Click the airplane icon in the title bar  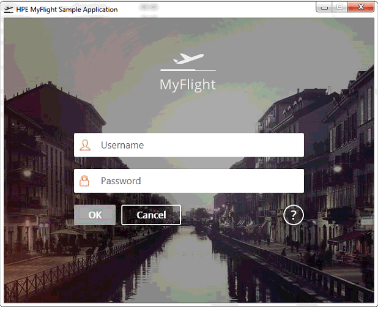tap(9, 9)
